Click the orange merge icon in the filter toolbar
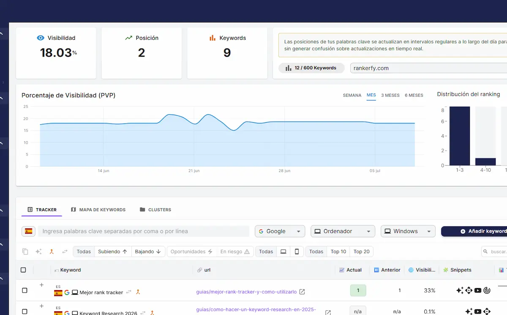 [x=52, y=252]
